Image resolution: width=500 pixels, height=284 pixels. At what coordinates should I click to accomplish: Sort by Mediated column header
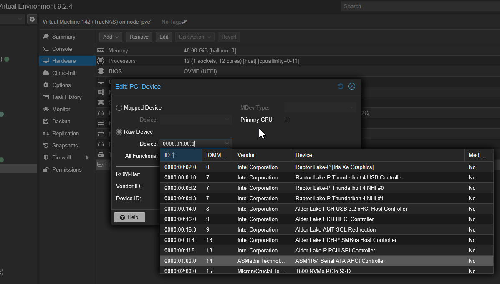coord(479,155)
